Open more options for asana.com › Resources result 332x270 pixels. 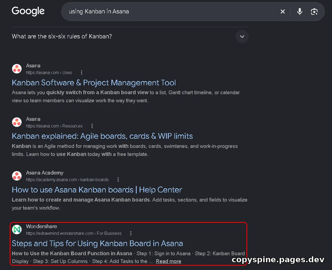coord(92,126)
